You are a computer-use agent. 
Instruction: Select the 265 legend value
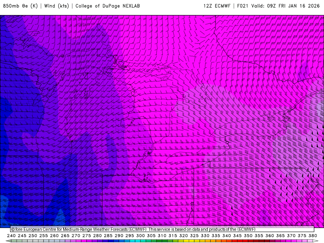click(65, 236)
